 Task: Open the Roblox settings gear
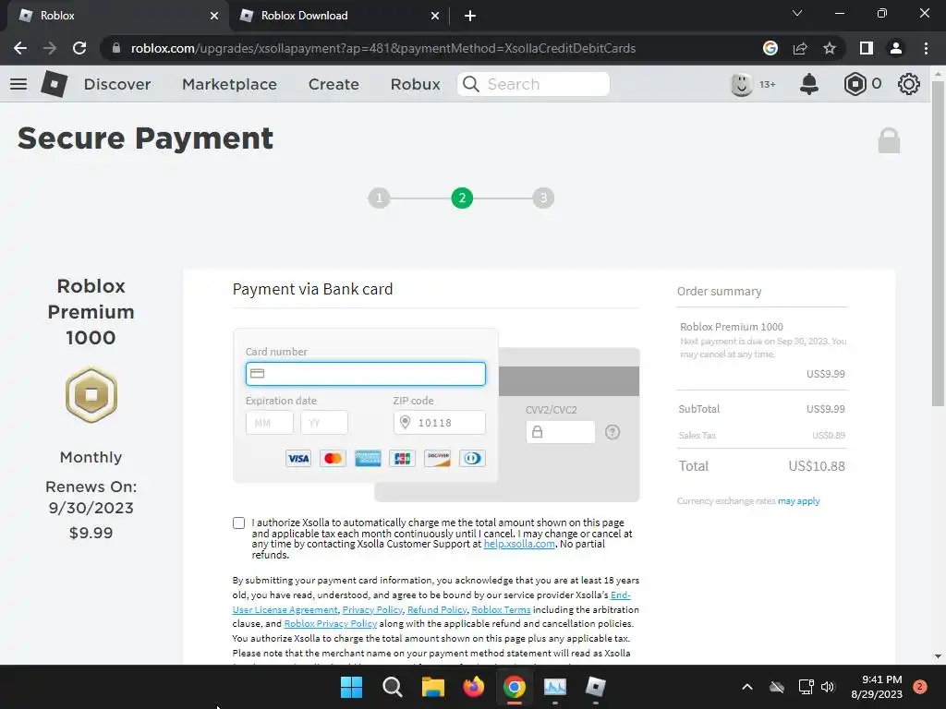[x=909, y=84]
